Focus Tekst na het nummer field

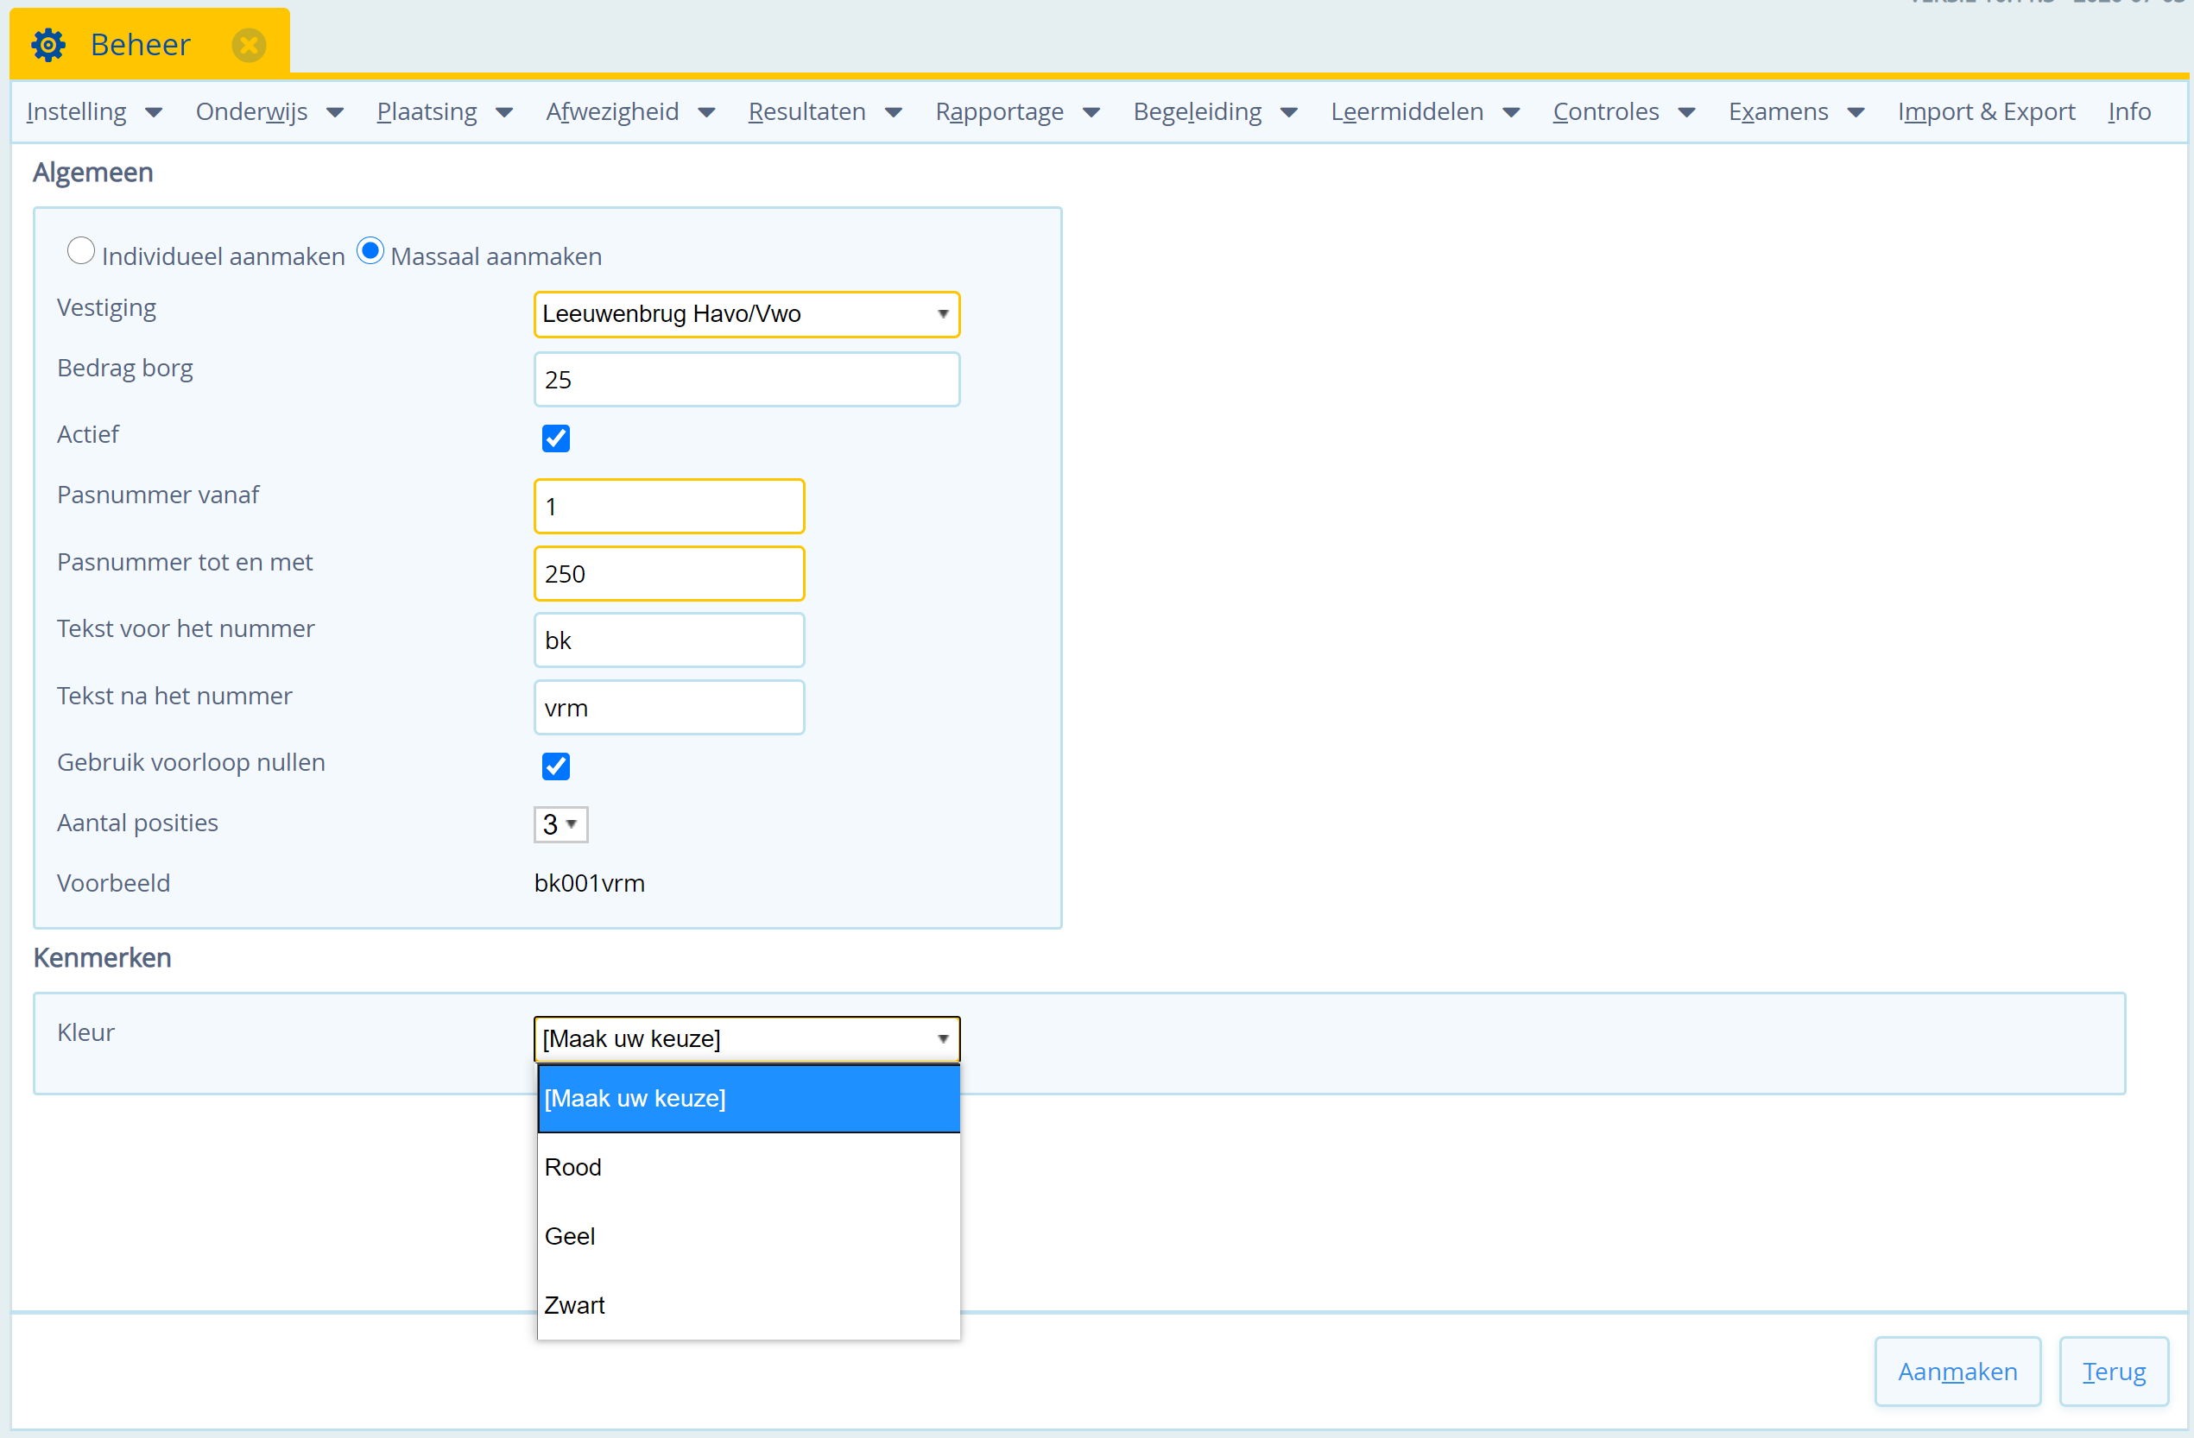669,708
